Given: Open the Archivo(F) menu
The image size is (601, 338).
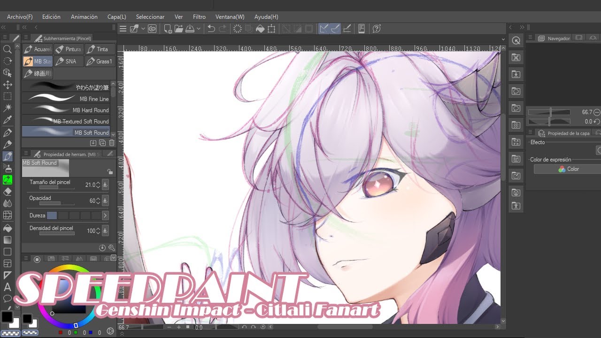Looking at the screenshot, I should [20, 17].
